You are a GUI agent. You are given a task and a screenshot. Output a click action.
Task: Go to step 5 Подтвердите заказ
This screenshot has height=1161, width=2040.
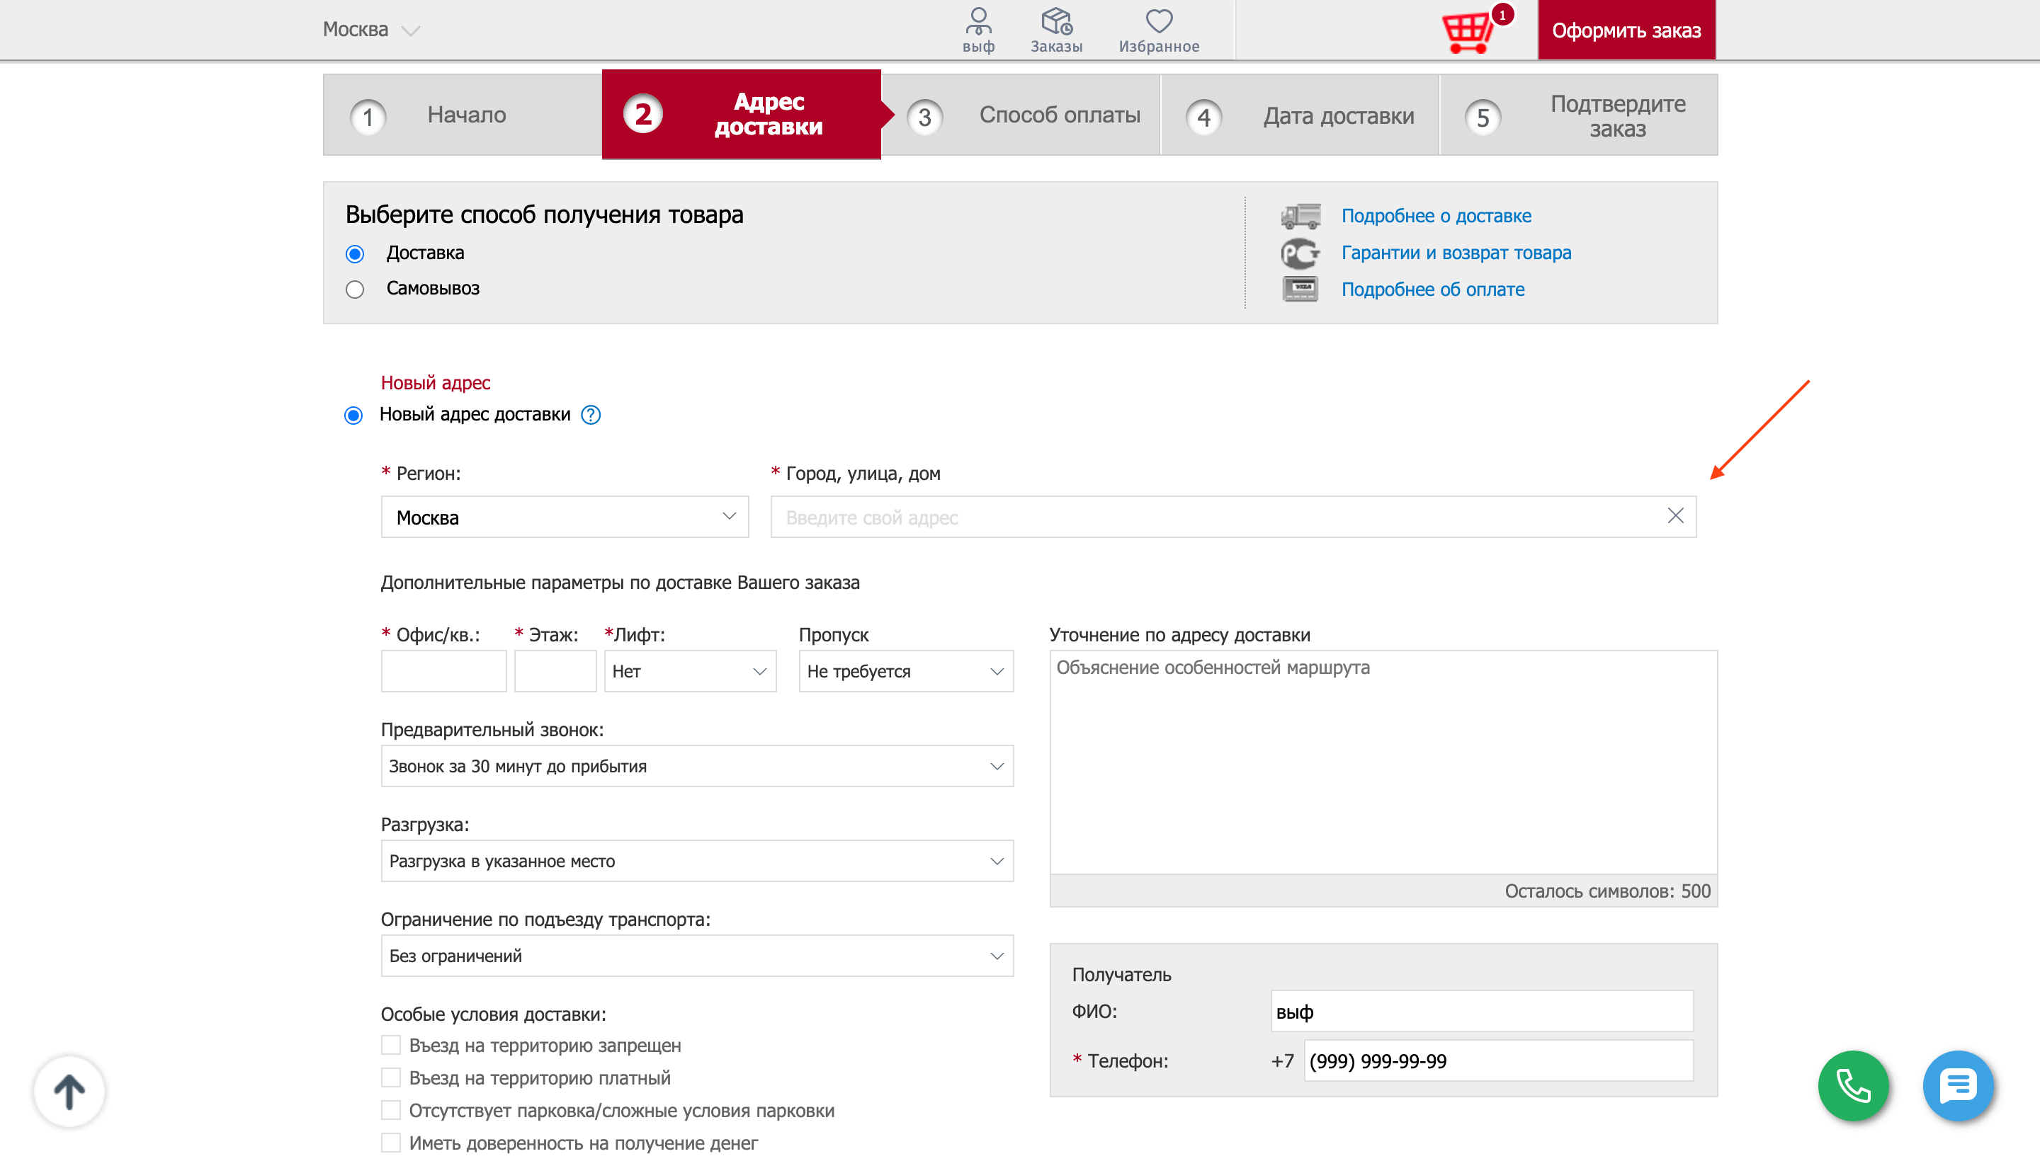click(x=1579, y=115)
